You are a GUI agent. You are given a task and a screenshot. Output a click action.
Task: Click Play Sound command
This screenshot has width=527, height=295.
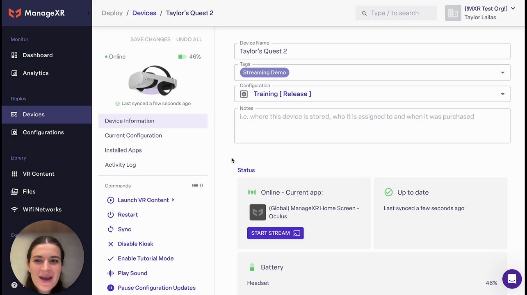132,273
